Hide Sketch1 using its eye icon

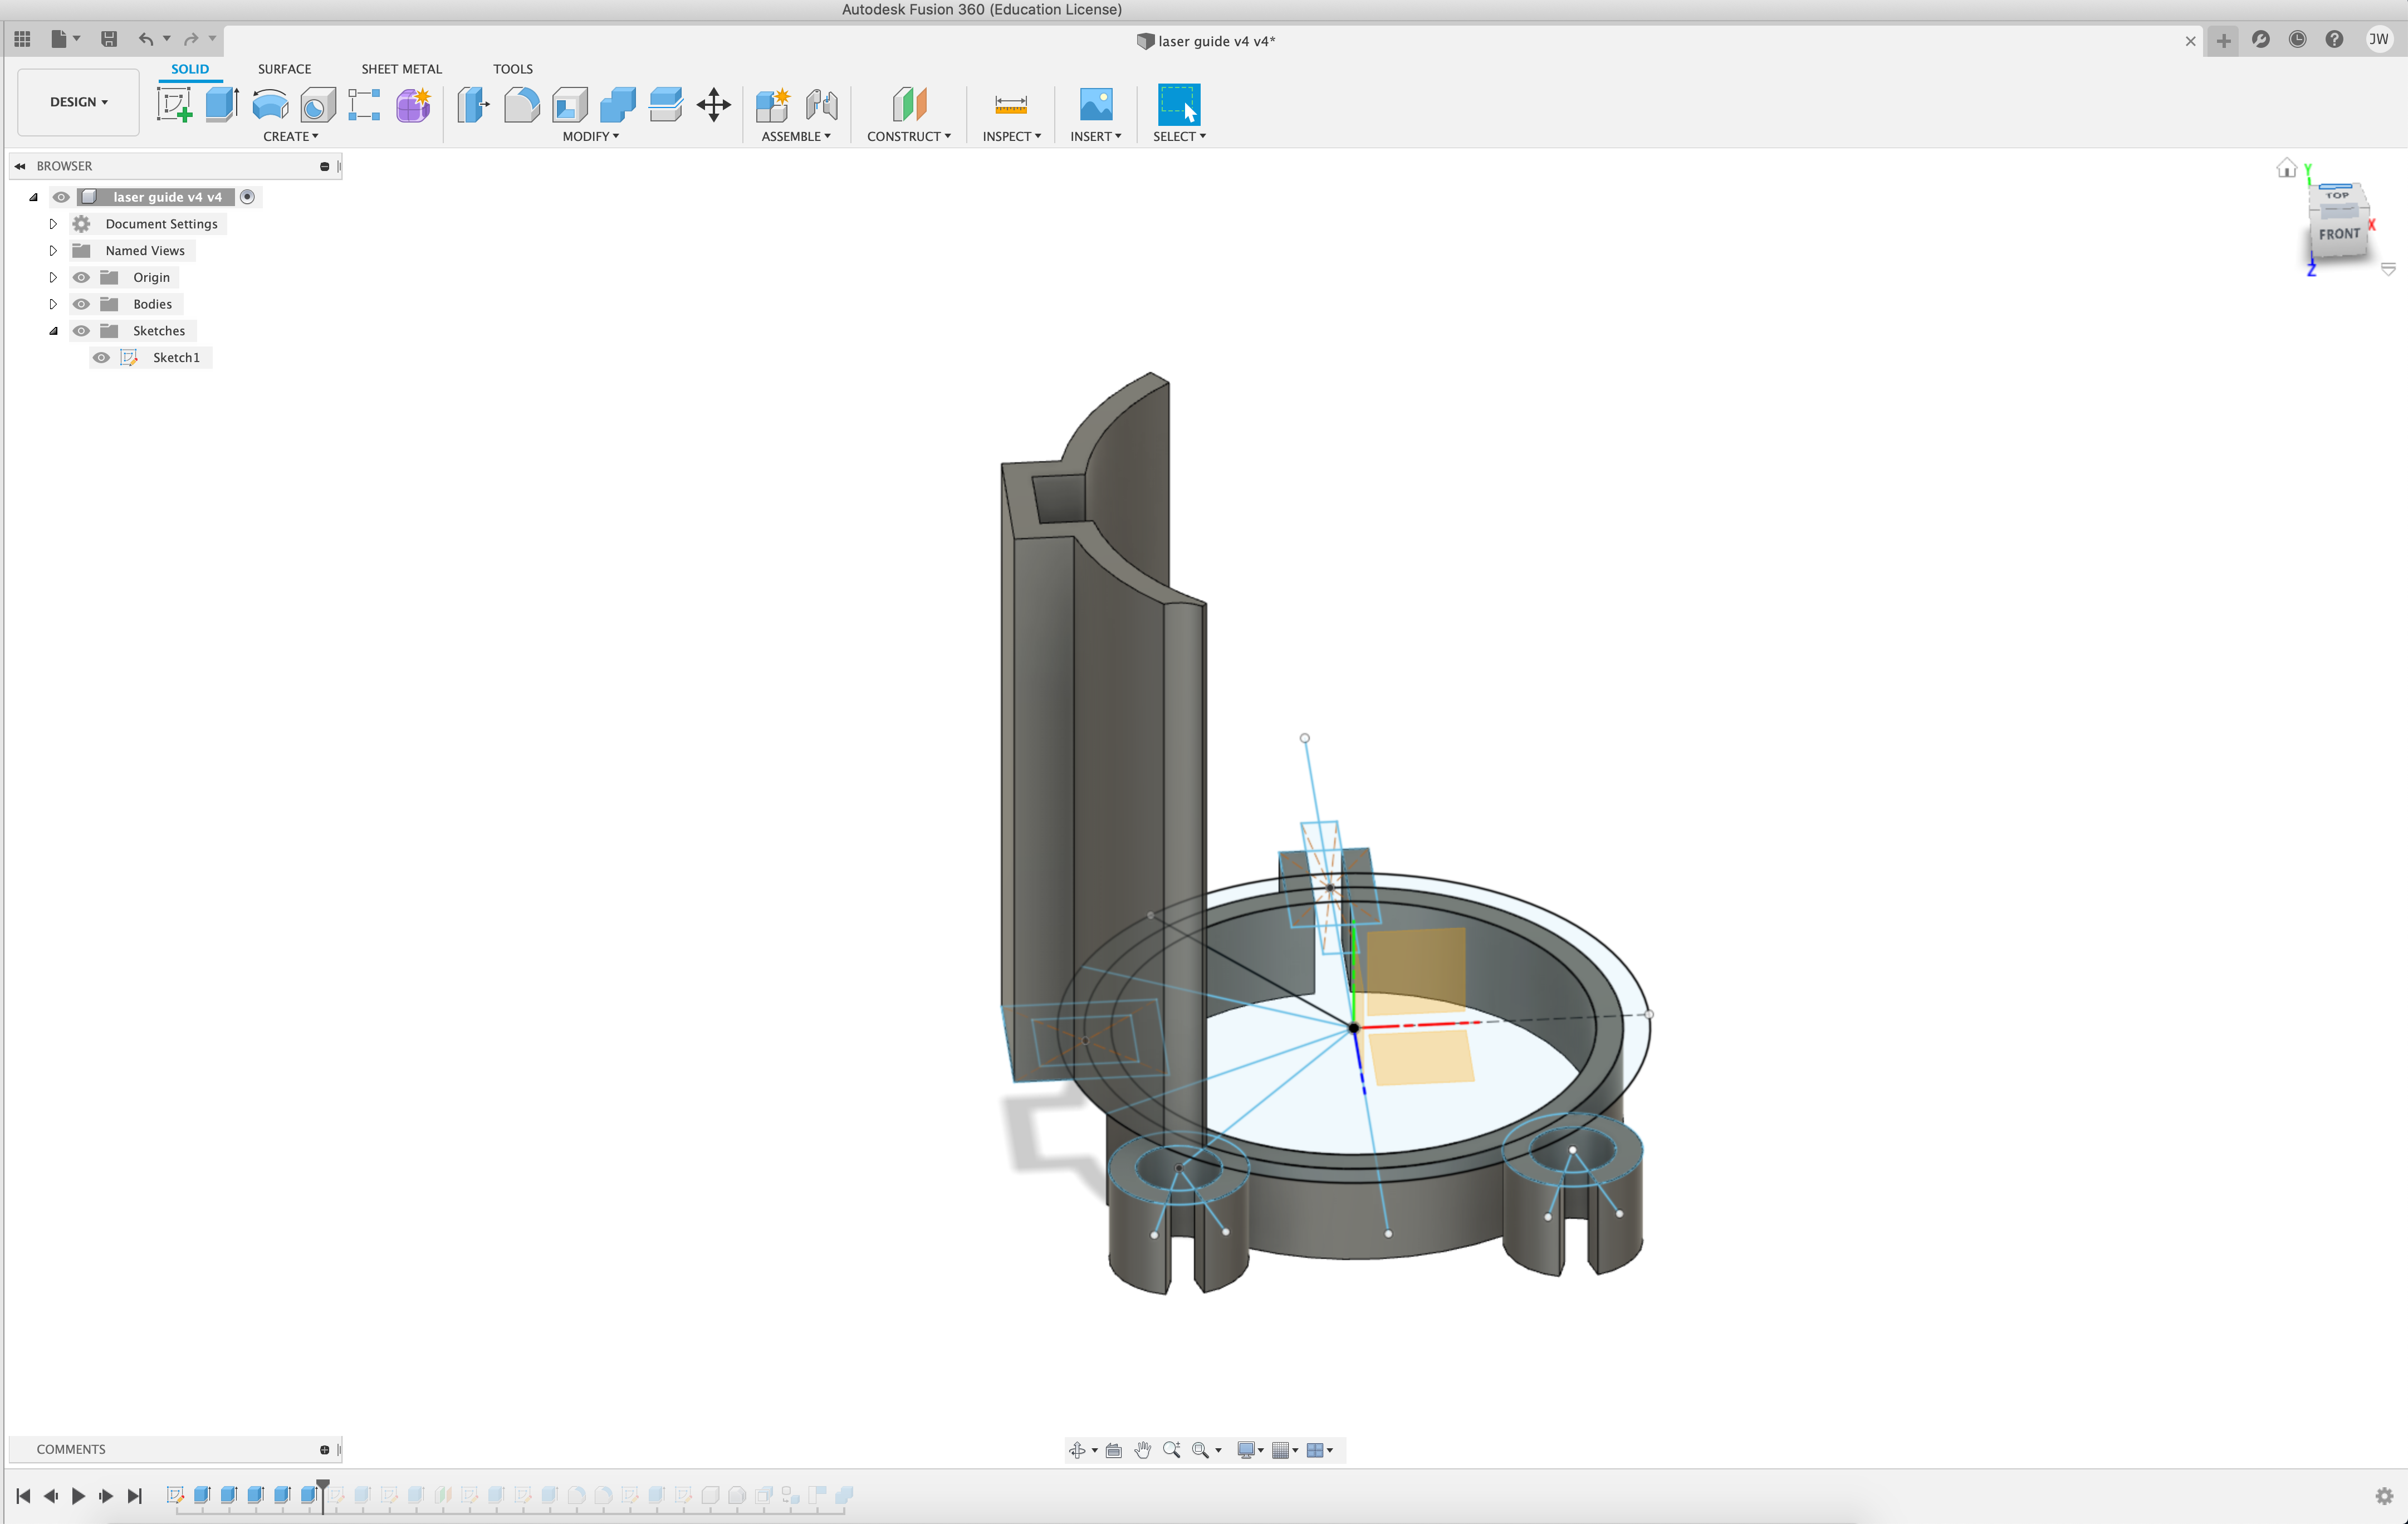pos(101,357)
